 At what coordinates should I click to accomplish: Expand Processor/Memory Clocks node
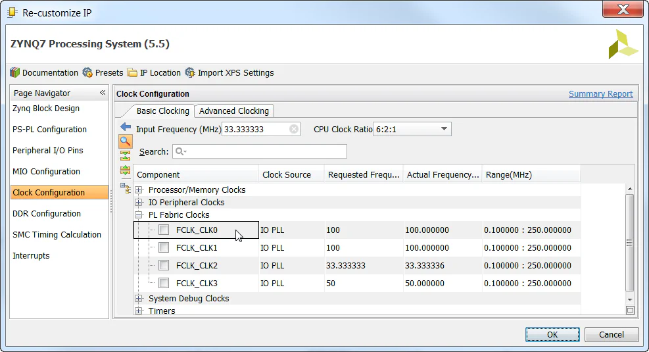point(139,189)
